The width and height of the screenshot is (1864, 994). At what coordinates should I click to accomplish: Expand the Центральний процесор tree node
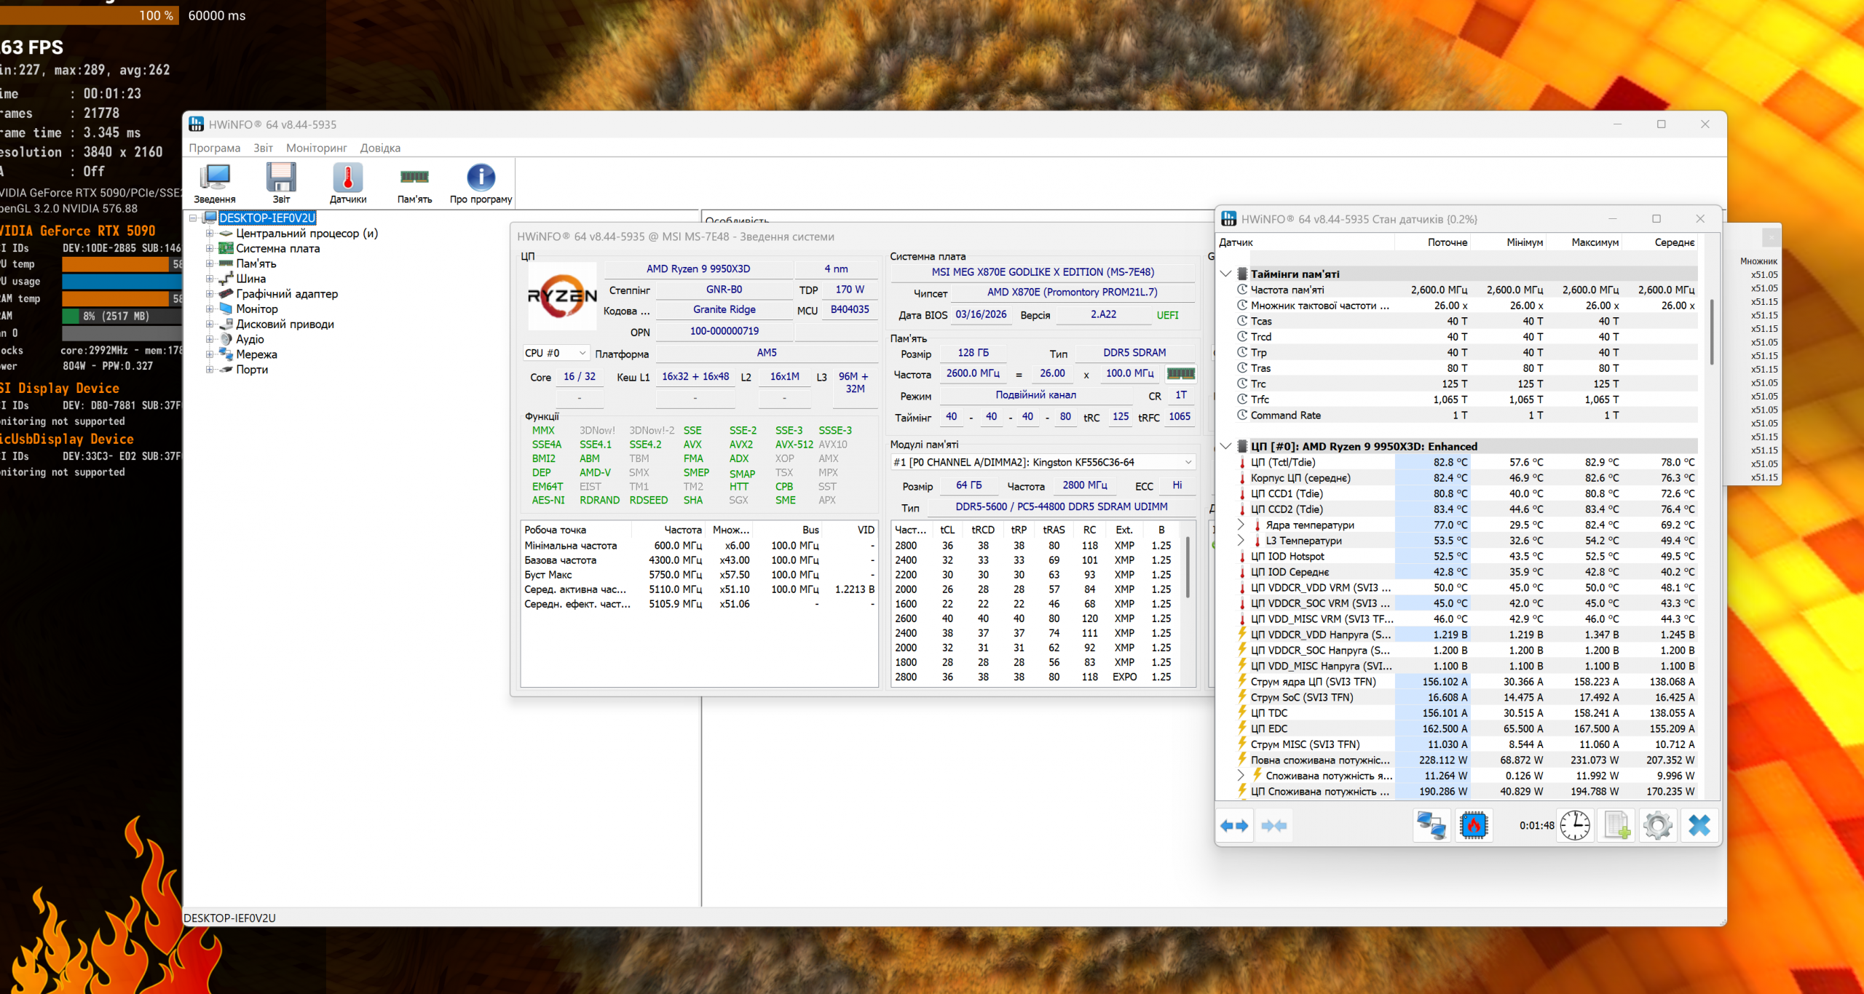[x=210, y=234]
